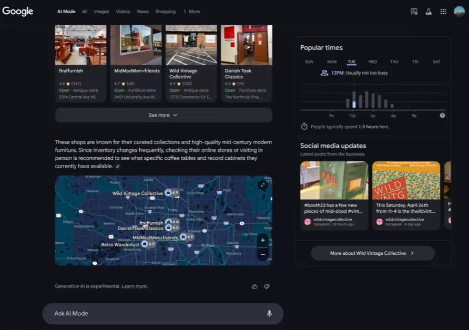The image size is (469, 330).
Task: Click the Danish Teak Classics store photo
Action: point(247,45)
